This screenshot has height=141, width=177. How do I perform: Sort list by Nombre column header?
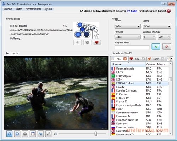pyautogui.click(x=128, y=64)
